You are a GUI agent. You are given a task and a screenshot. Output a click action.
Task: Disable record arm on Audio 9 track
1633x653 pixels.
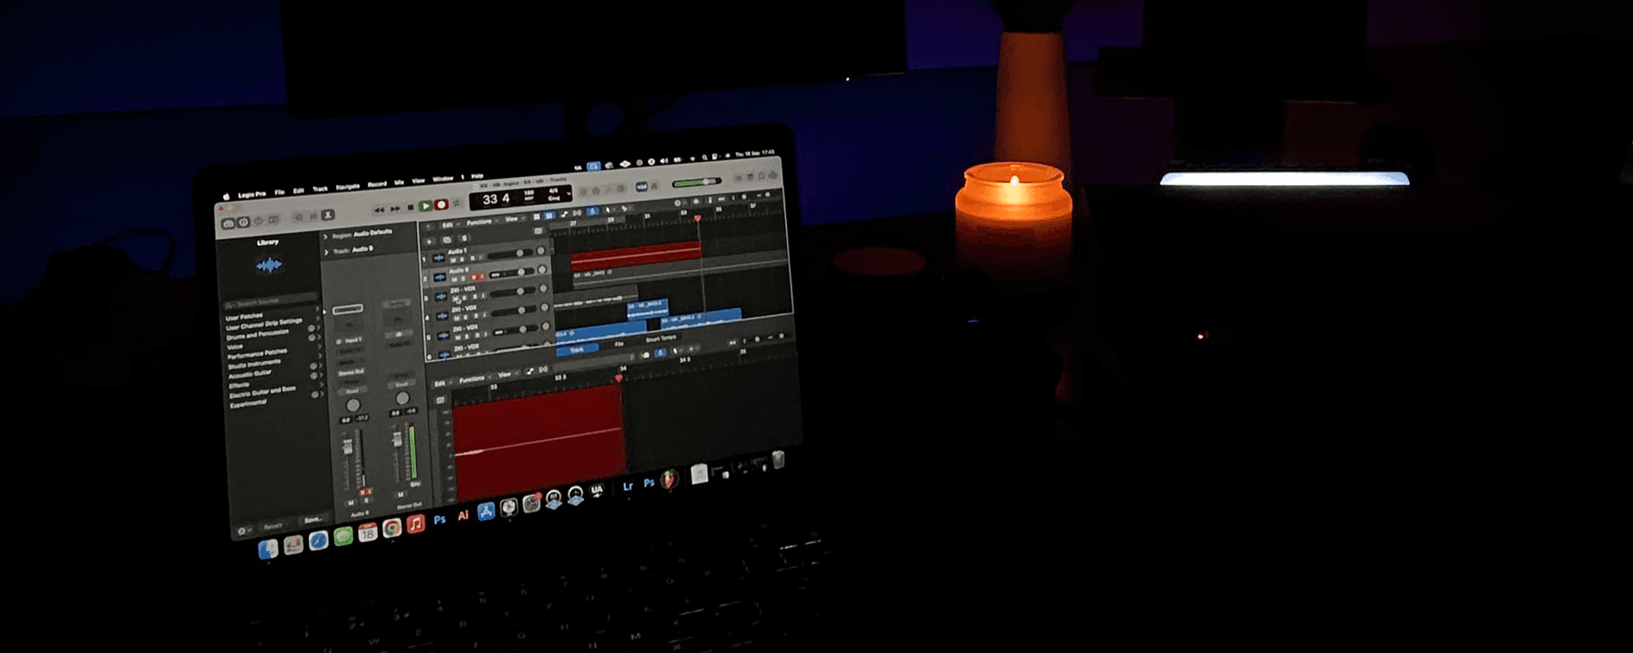(473, 277)
